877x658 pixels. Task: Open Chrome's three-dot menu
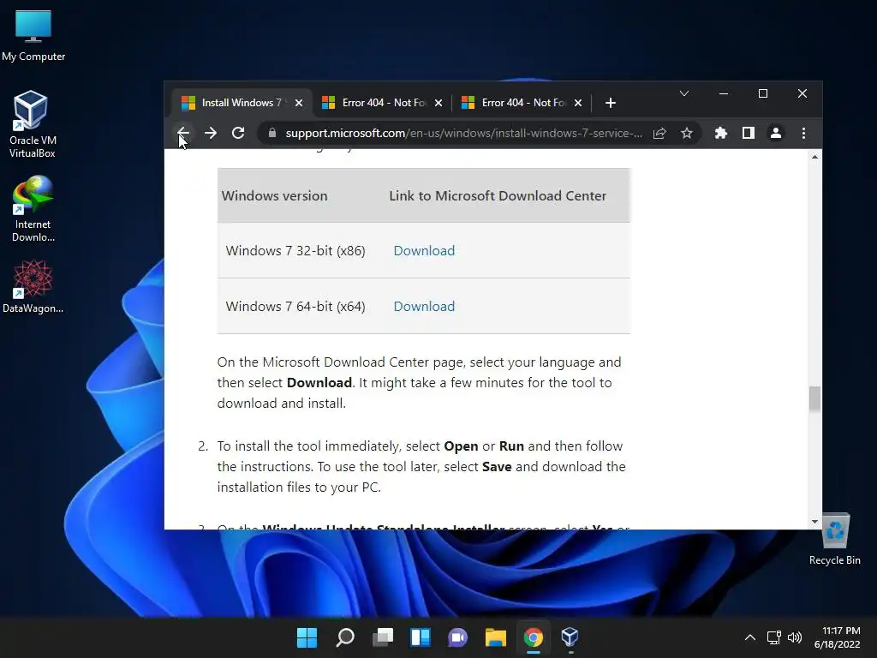pyautogui.click(x=803, y=133)
